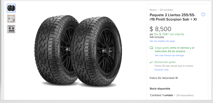The image size is (213, 103).
Task: Click the $ 8,500 price
Action: pos(161,29)
